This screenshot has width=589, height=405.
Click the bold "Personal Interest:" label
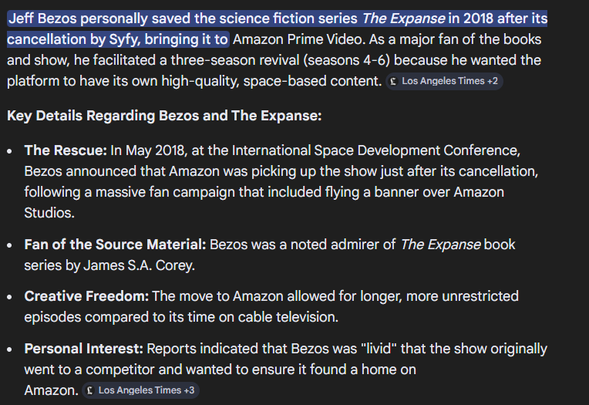pos(83,349)
